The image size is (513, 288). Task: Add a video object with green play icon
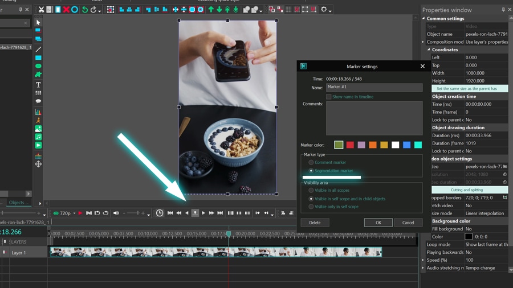click(x=38, y=145)
